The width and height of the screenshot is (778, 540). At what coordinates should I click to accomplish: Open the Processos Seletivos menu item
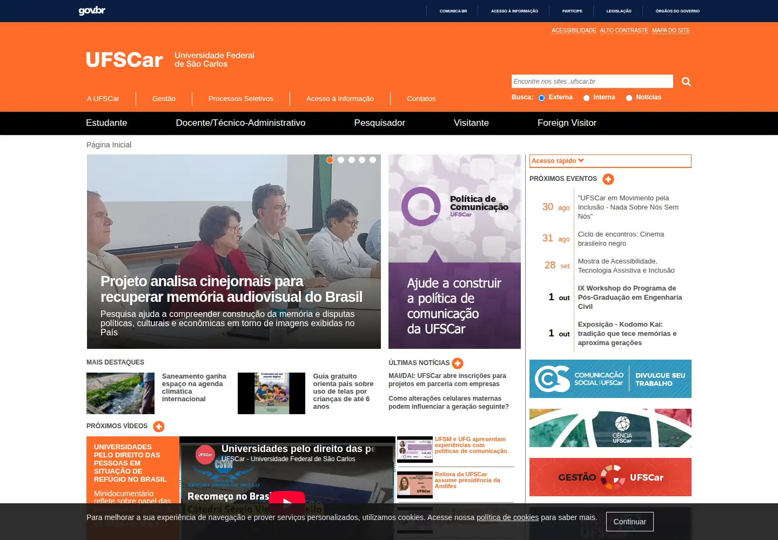pos(241,99)
